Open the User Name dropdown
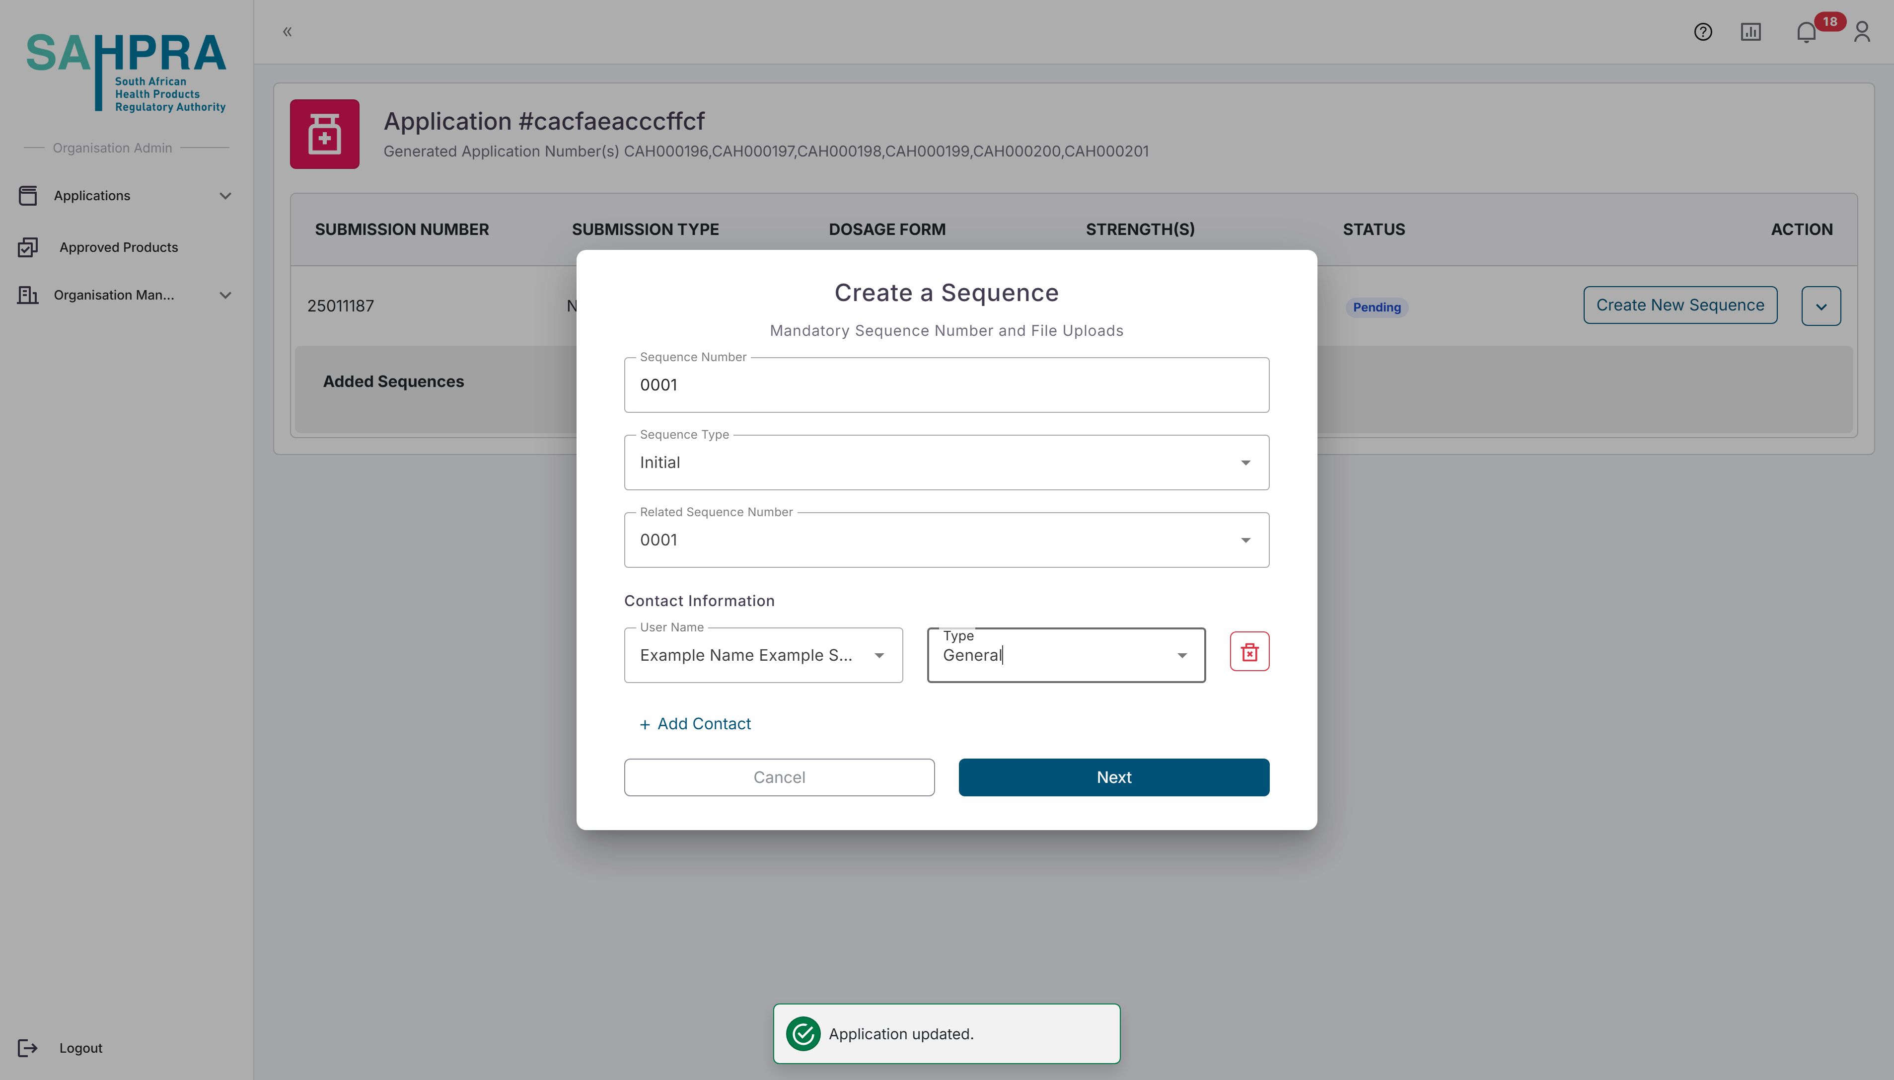 point(764,656)
